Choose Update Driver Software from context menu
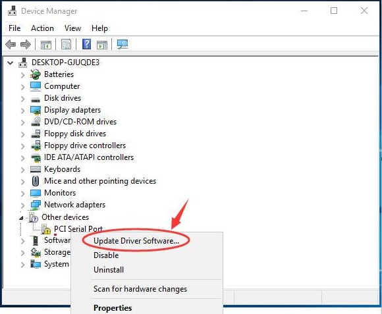 click(136, 241)
